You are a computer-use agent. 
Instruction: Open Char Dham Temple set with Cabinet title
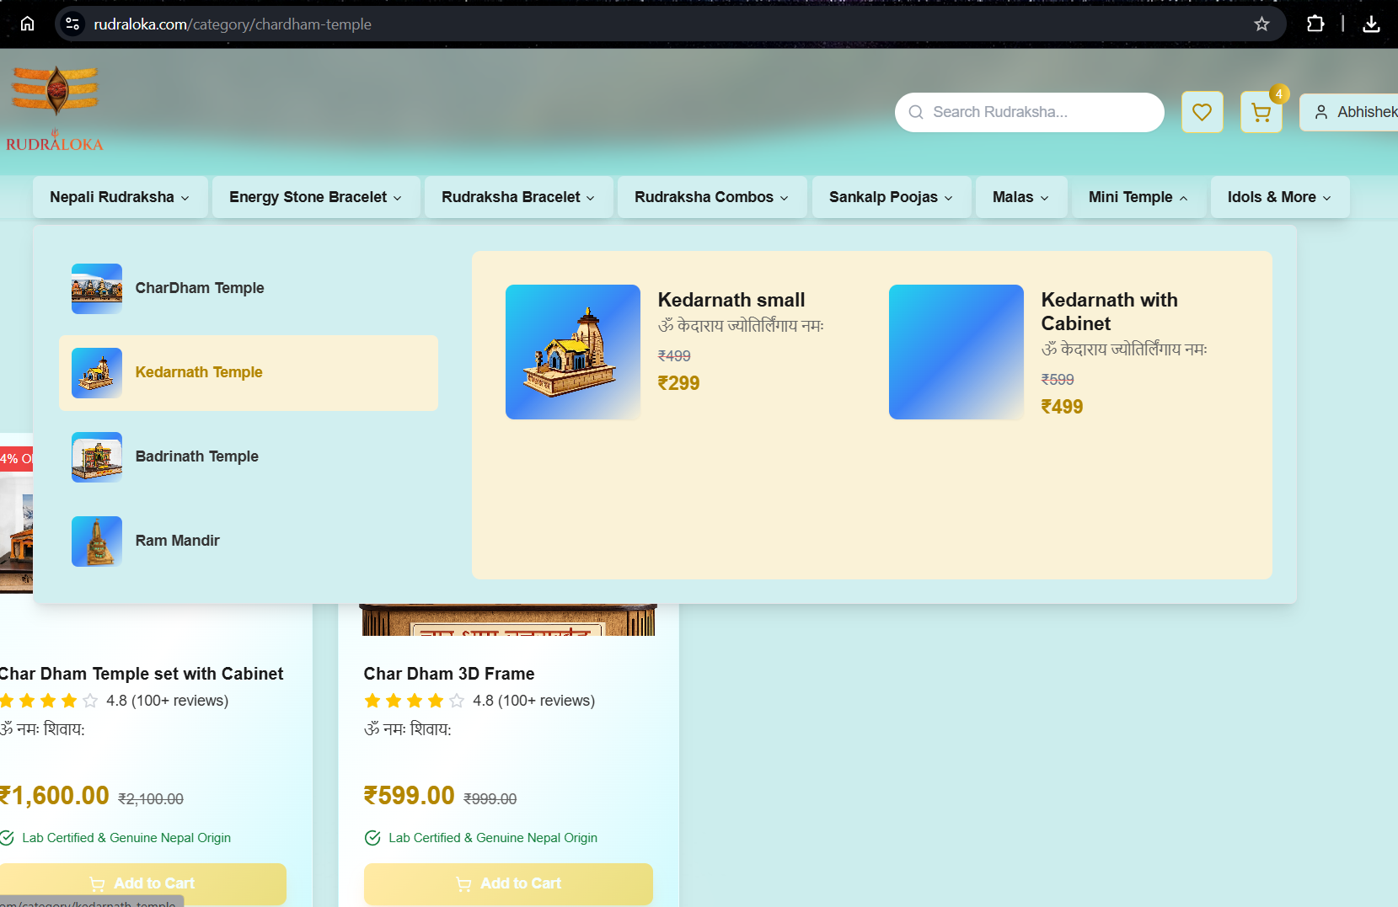[141, 674]
